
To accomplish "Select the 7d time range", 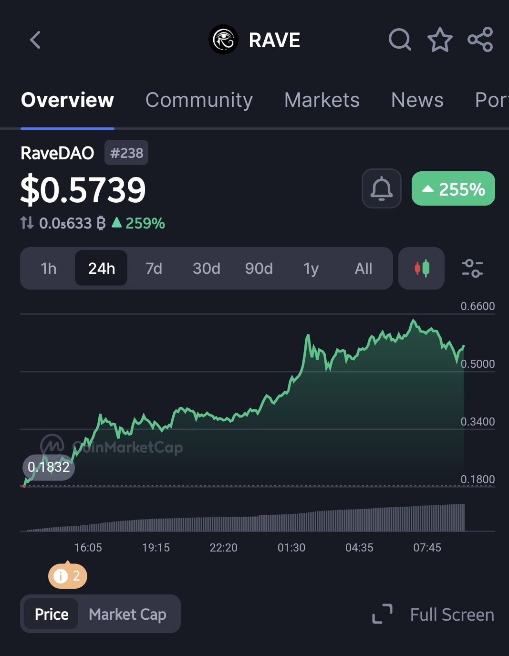I will (154, 269).
